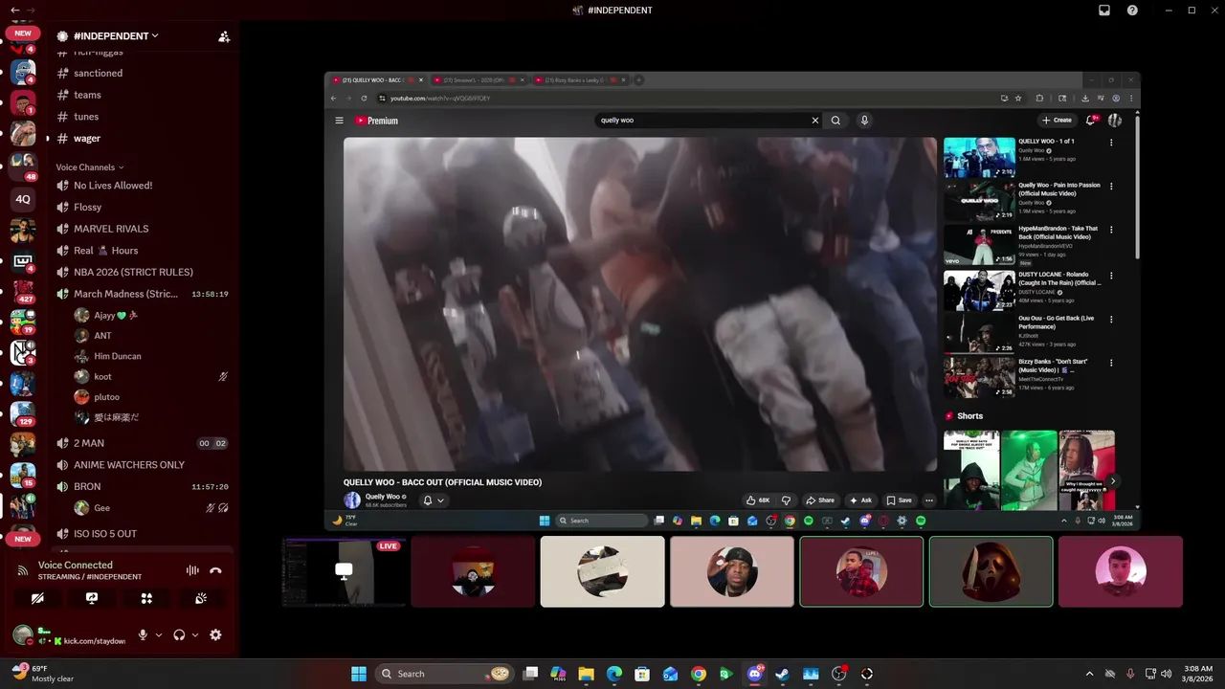Viewport: 1225px width, 689px height.
Task: Expand microphone input options arrow
Action: point(159,634)
